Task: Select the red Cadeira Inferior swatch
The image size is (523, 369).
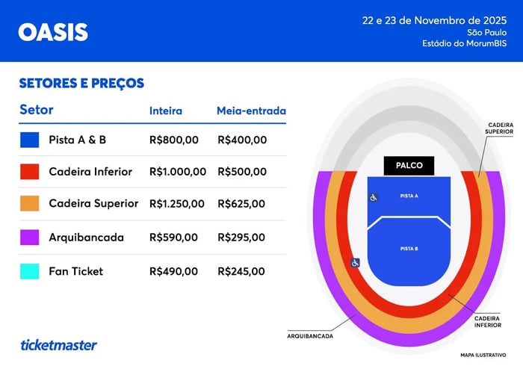Action: [x=30, y=172]
